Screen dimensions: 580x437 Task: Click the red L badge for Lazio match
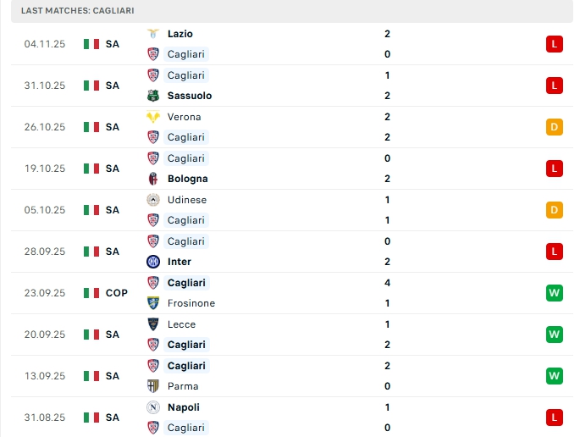click(555, 44)
